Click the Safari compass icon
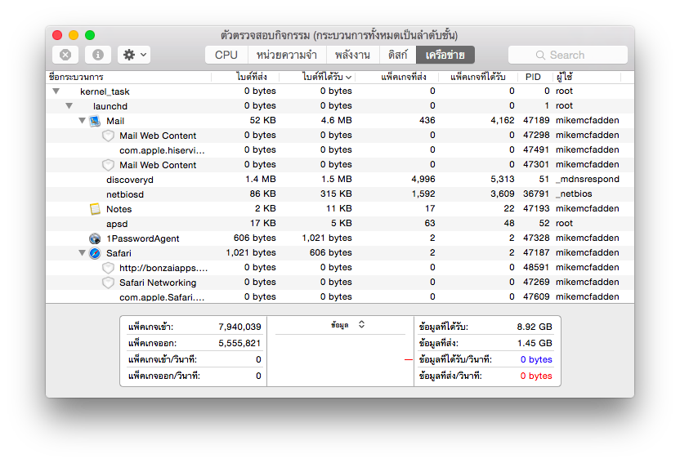Viewport: 680px width, 463px height. click(x=95, y=253)
